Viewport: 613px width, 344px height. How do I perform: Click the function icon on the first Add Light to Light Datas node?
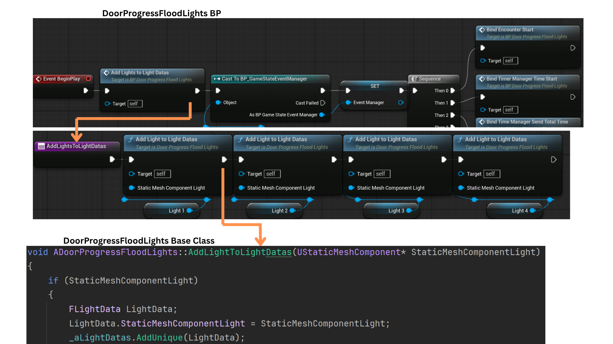(131, 140)
